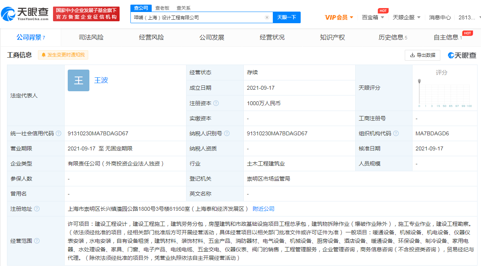Clear the search box with X icon
The height and width of the screenshot is (266, 481).
tap(267, 17)
